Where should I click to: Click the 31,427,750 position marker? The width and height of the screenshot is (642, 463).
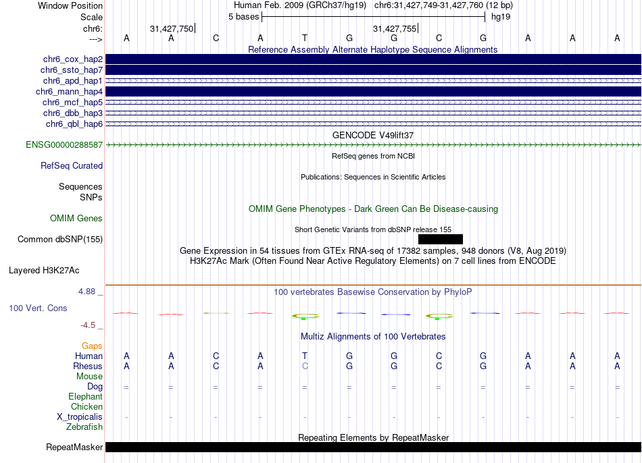172,28
